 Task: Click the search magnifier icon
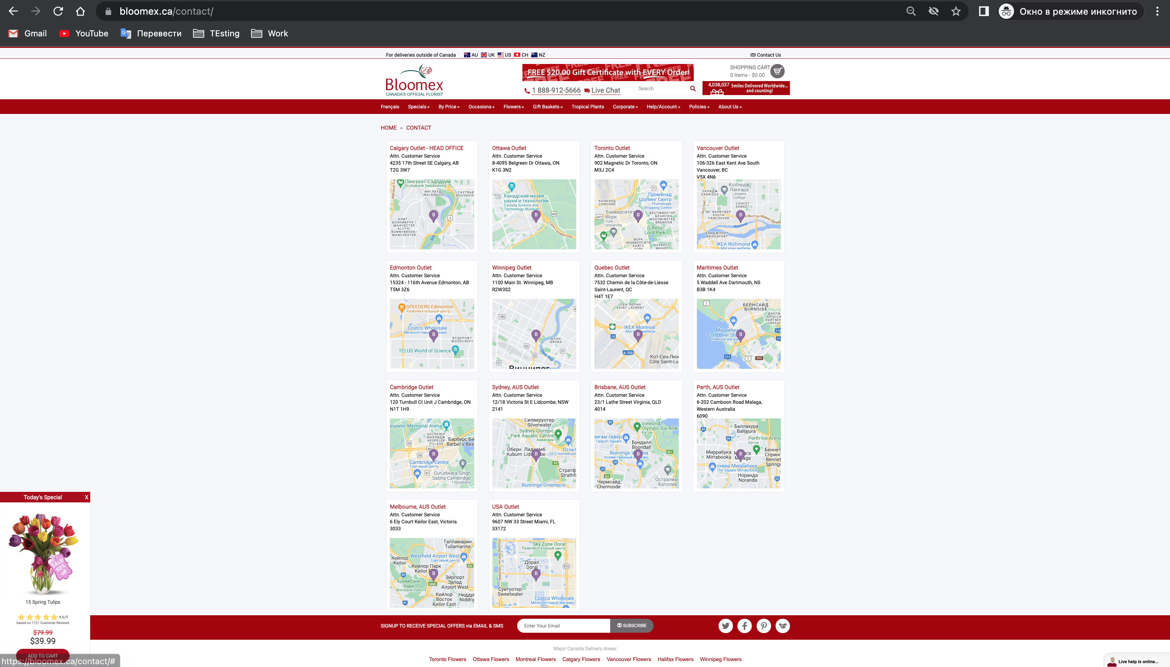click(693, 88)
